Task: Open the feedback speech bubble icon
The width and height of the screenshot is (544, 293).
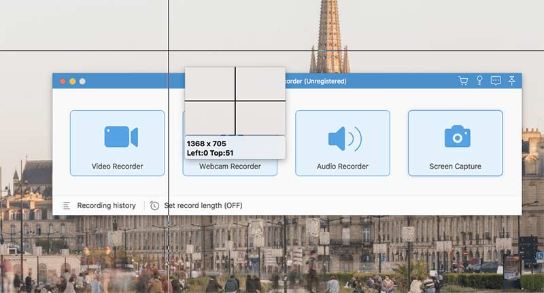Action: point(496,81)
